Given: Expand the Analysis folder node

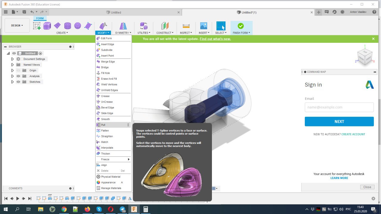Looking at the screenshot, I should click(x=12, y=76).
